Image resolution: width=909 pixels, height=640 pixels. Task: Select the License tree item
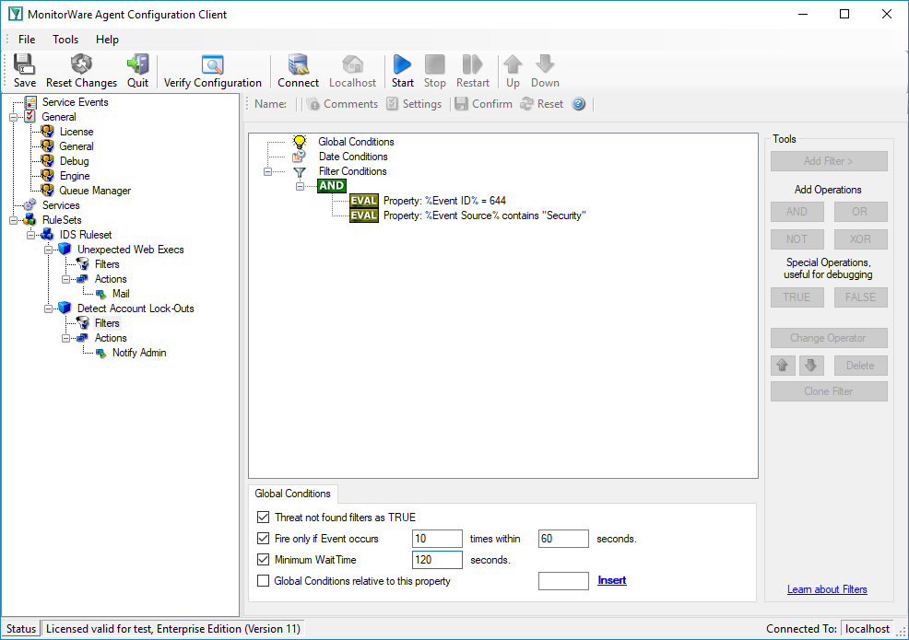(x=77, y=132)
